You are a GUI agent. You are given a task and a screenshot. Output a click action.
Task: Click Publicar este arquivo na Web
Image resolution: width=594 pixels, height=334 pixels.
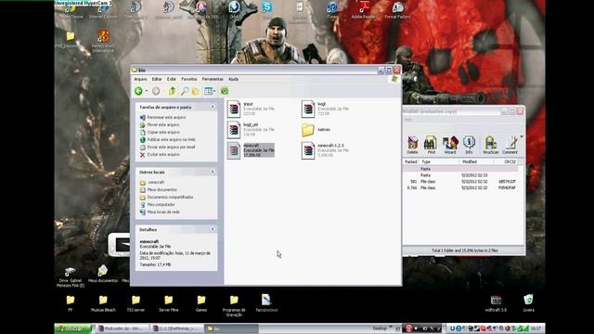171,140
